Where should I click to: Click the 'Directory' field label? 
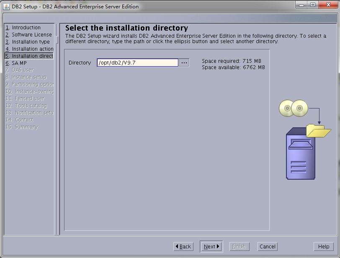pos(80,63)
